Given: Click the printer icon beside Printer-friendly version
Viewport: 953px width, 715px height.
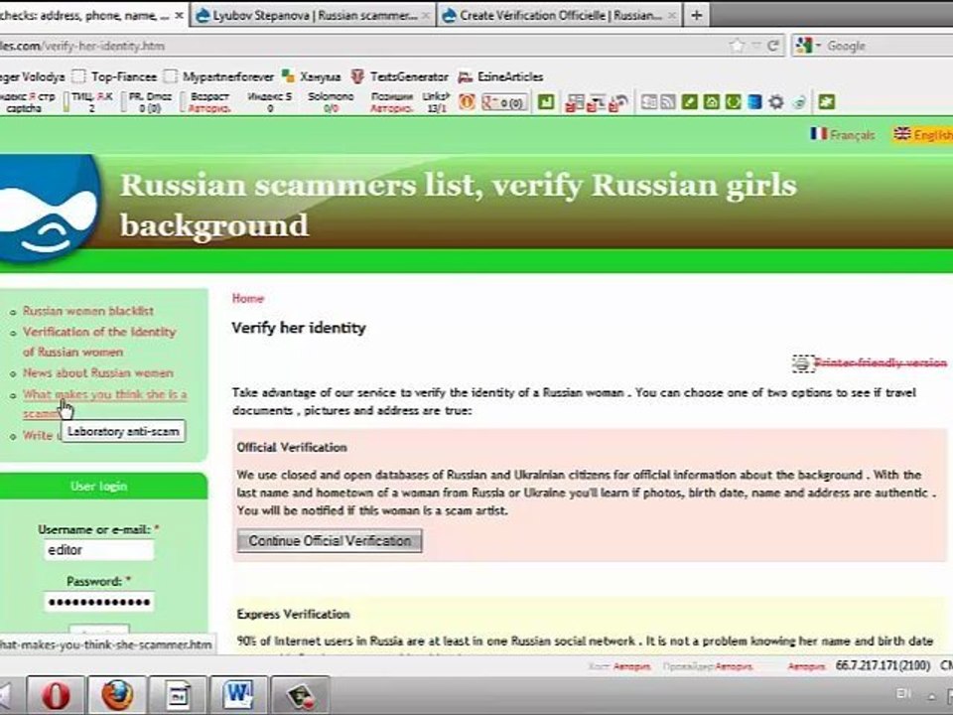Looking at the screenshot, I should [x=802, y=363].
